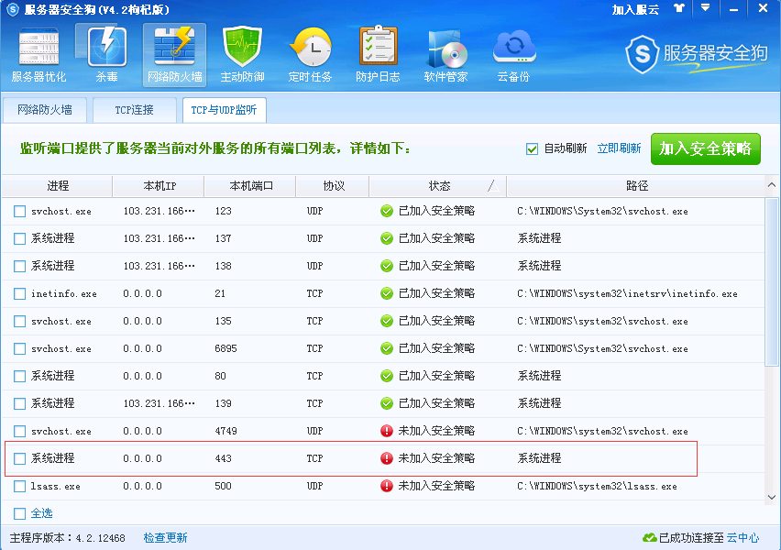Select the lsass.exe process name
This screenshot has width=781, height=550.
(55, 486)
